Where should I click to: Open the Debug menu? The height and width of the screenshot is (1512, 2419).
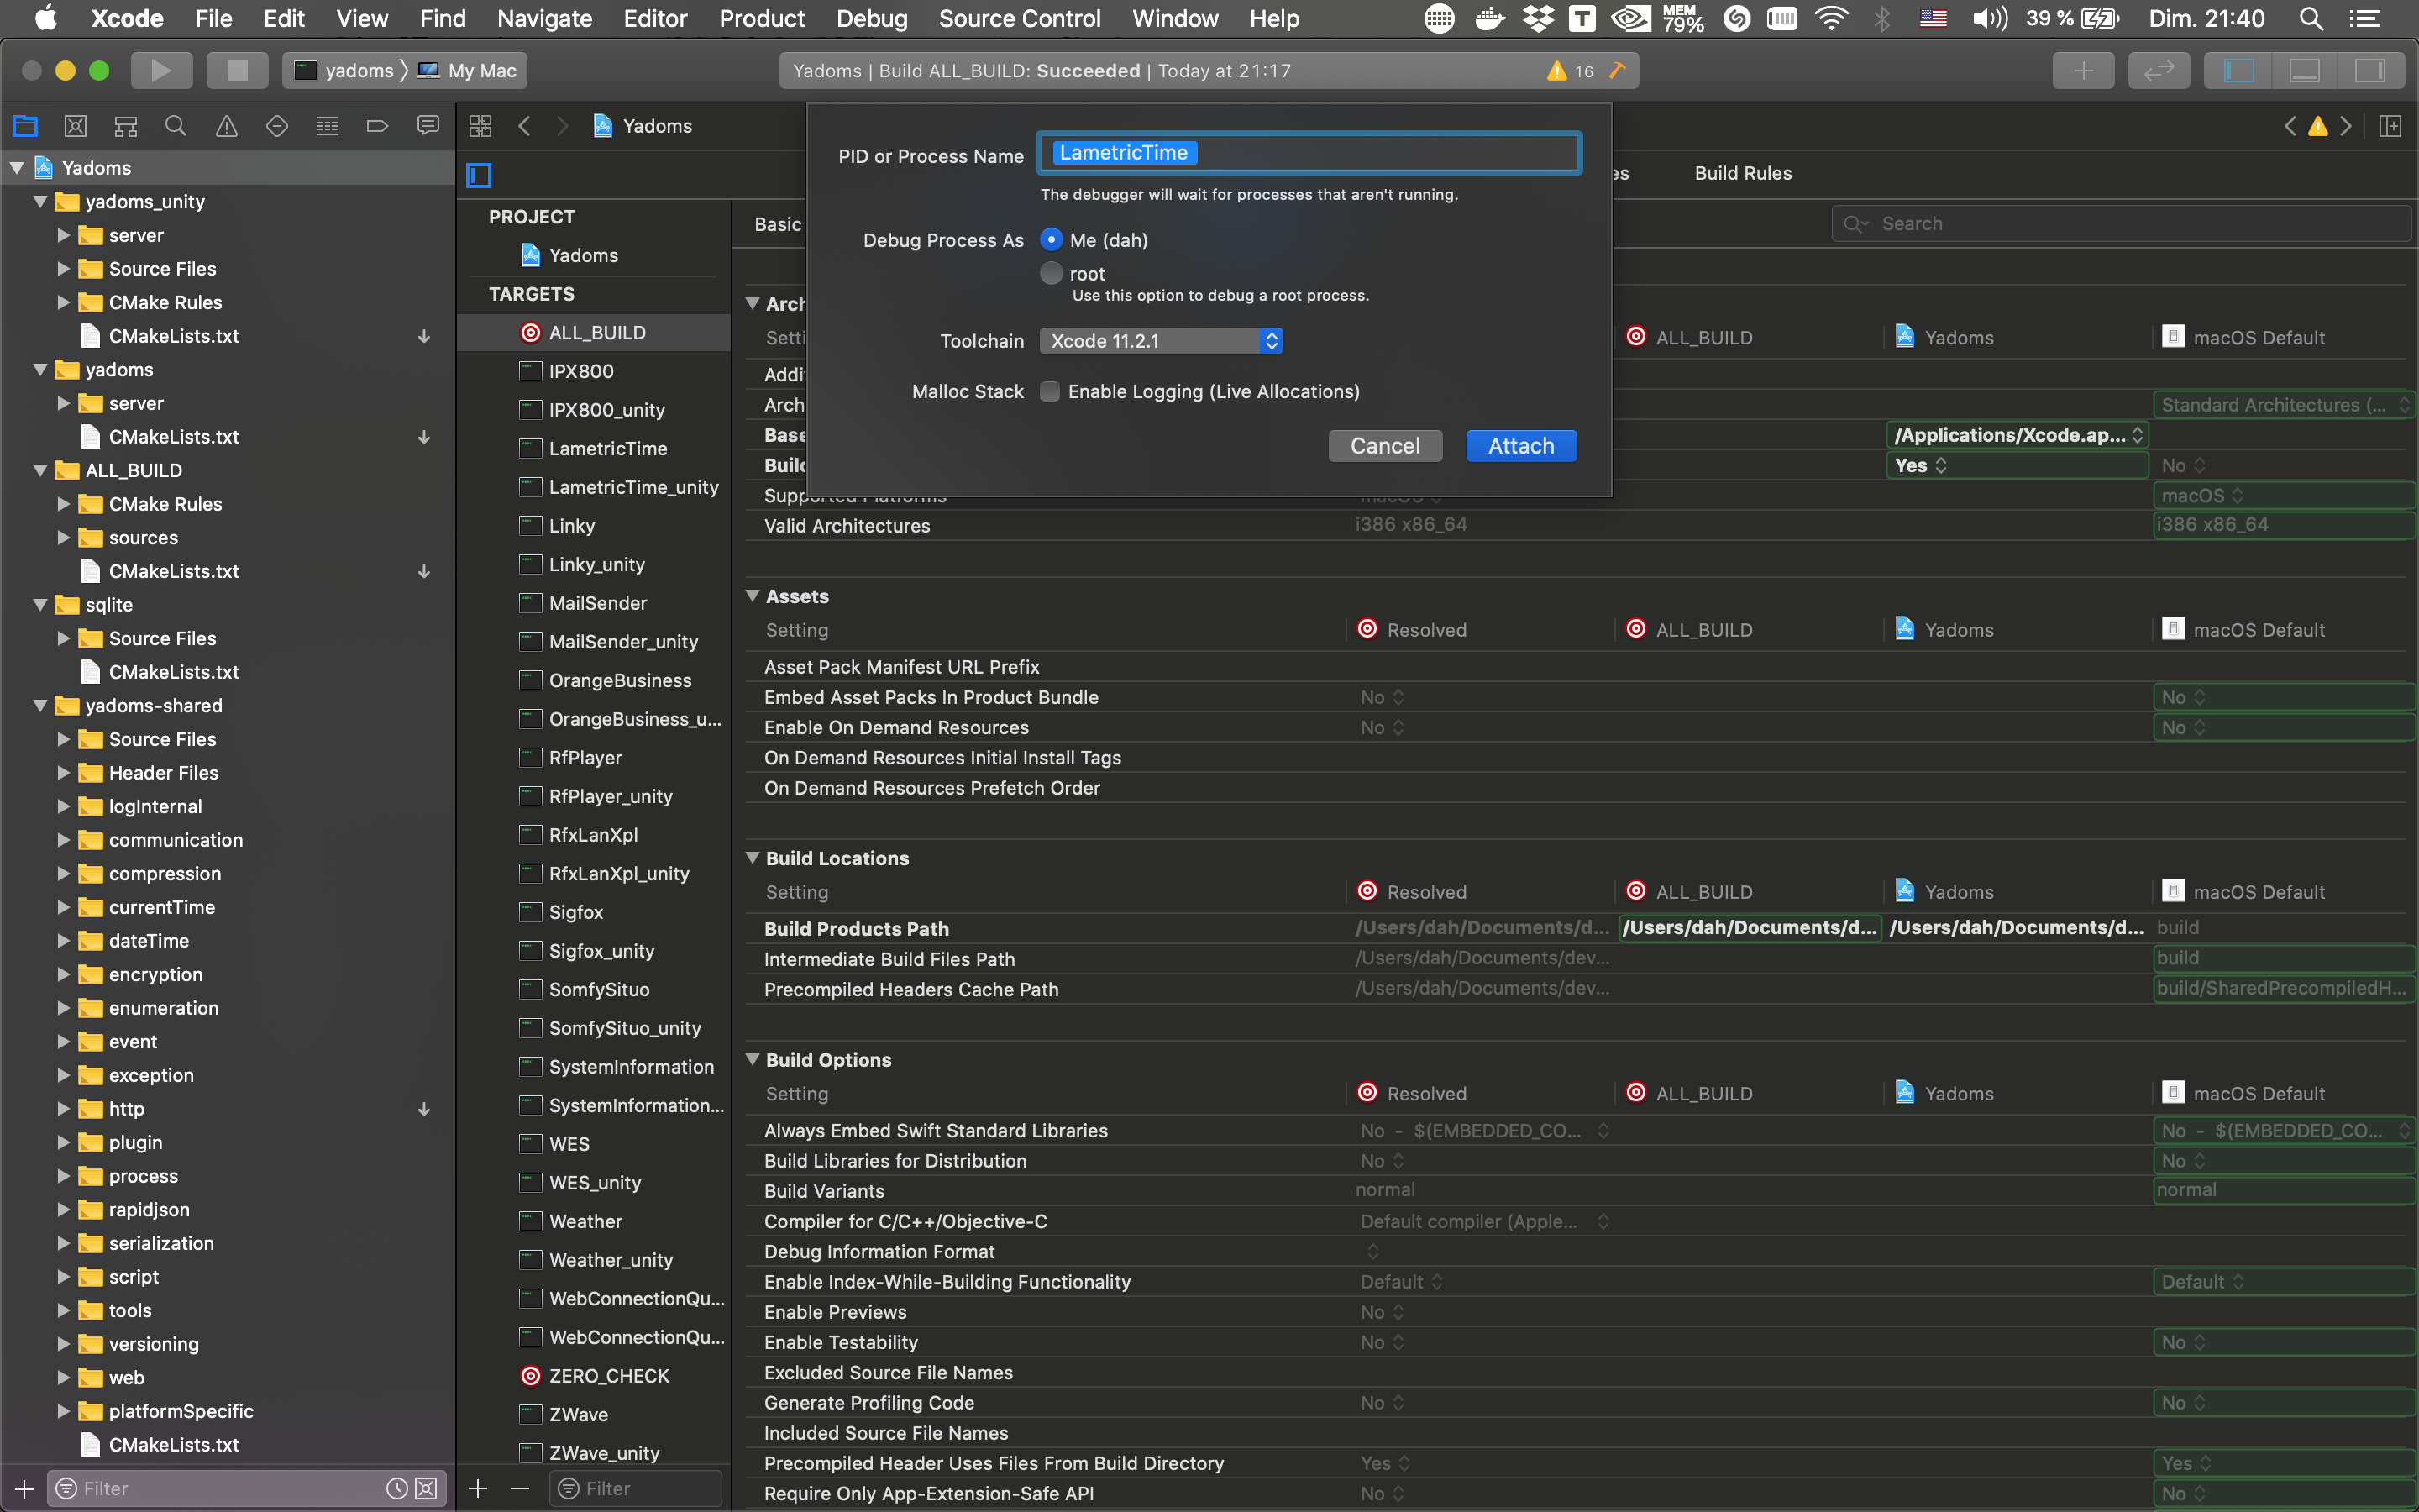tap(872, 18)
